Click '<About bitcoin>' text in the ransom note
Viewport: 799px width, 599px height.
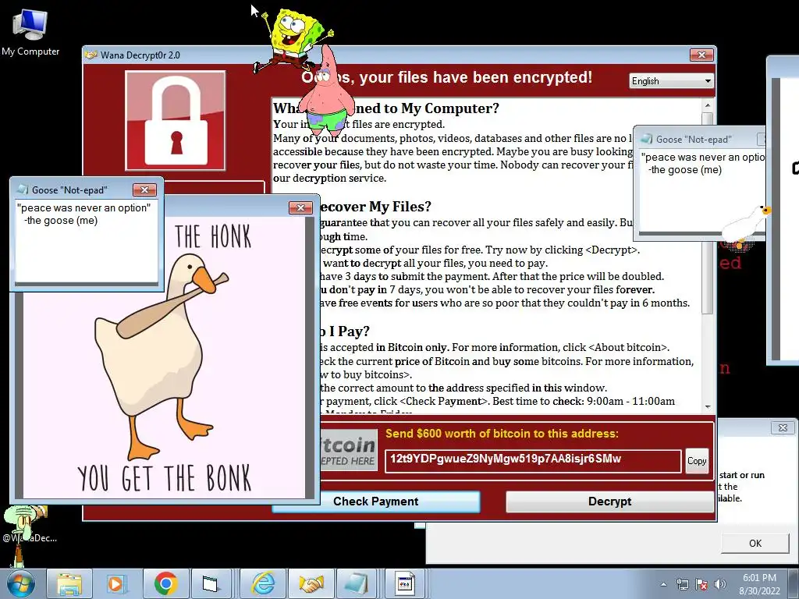pos(629,347)
